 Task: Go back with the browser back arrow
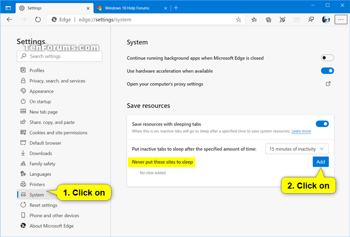[9, 20]
